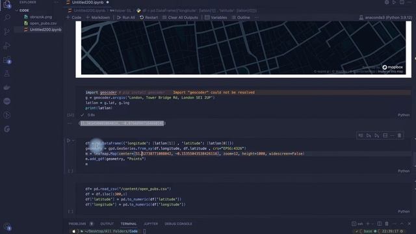Split the editor to the right

coord(402,3)
